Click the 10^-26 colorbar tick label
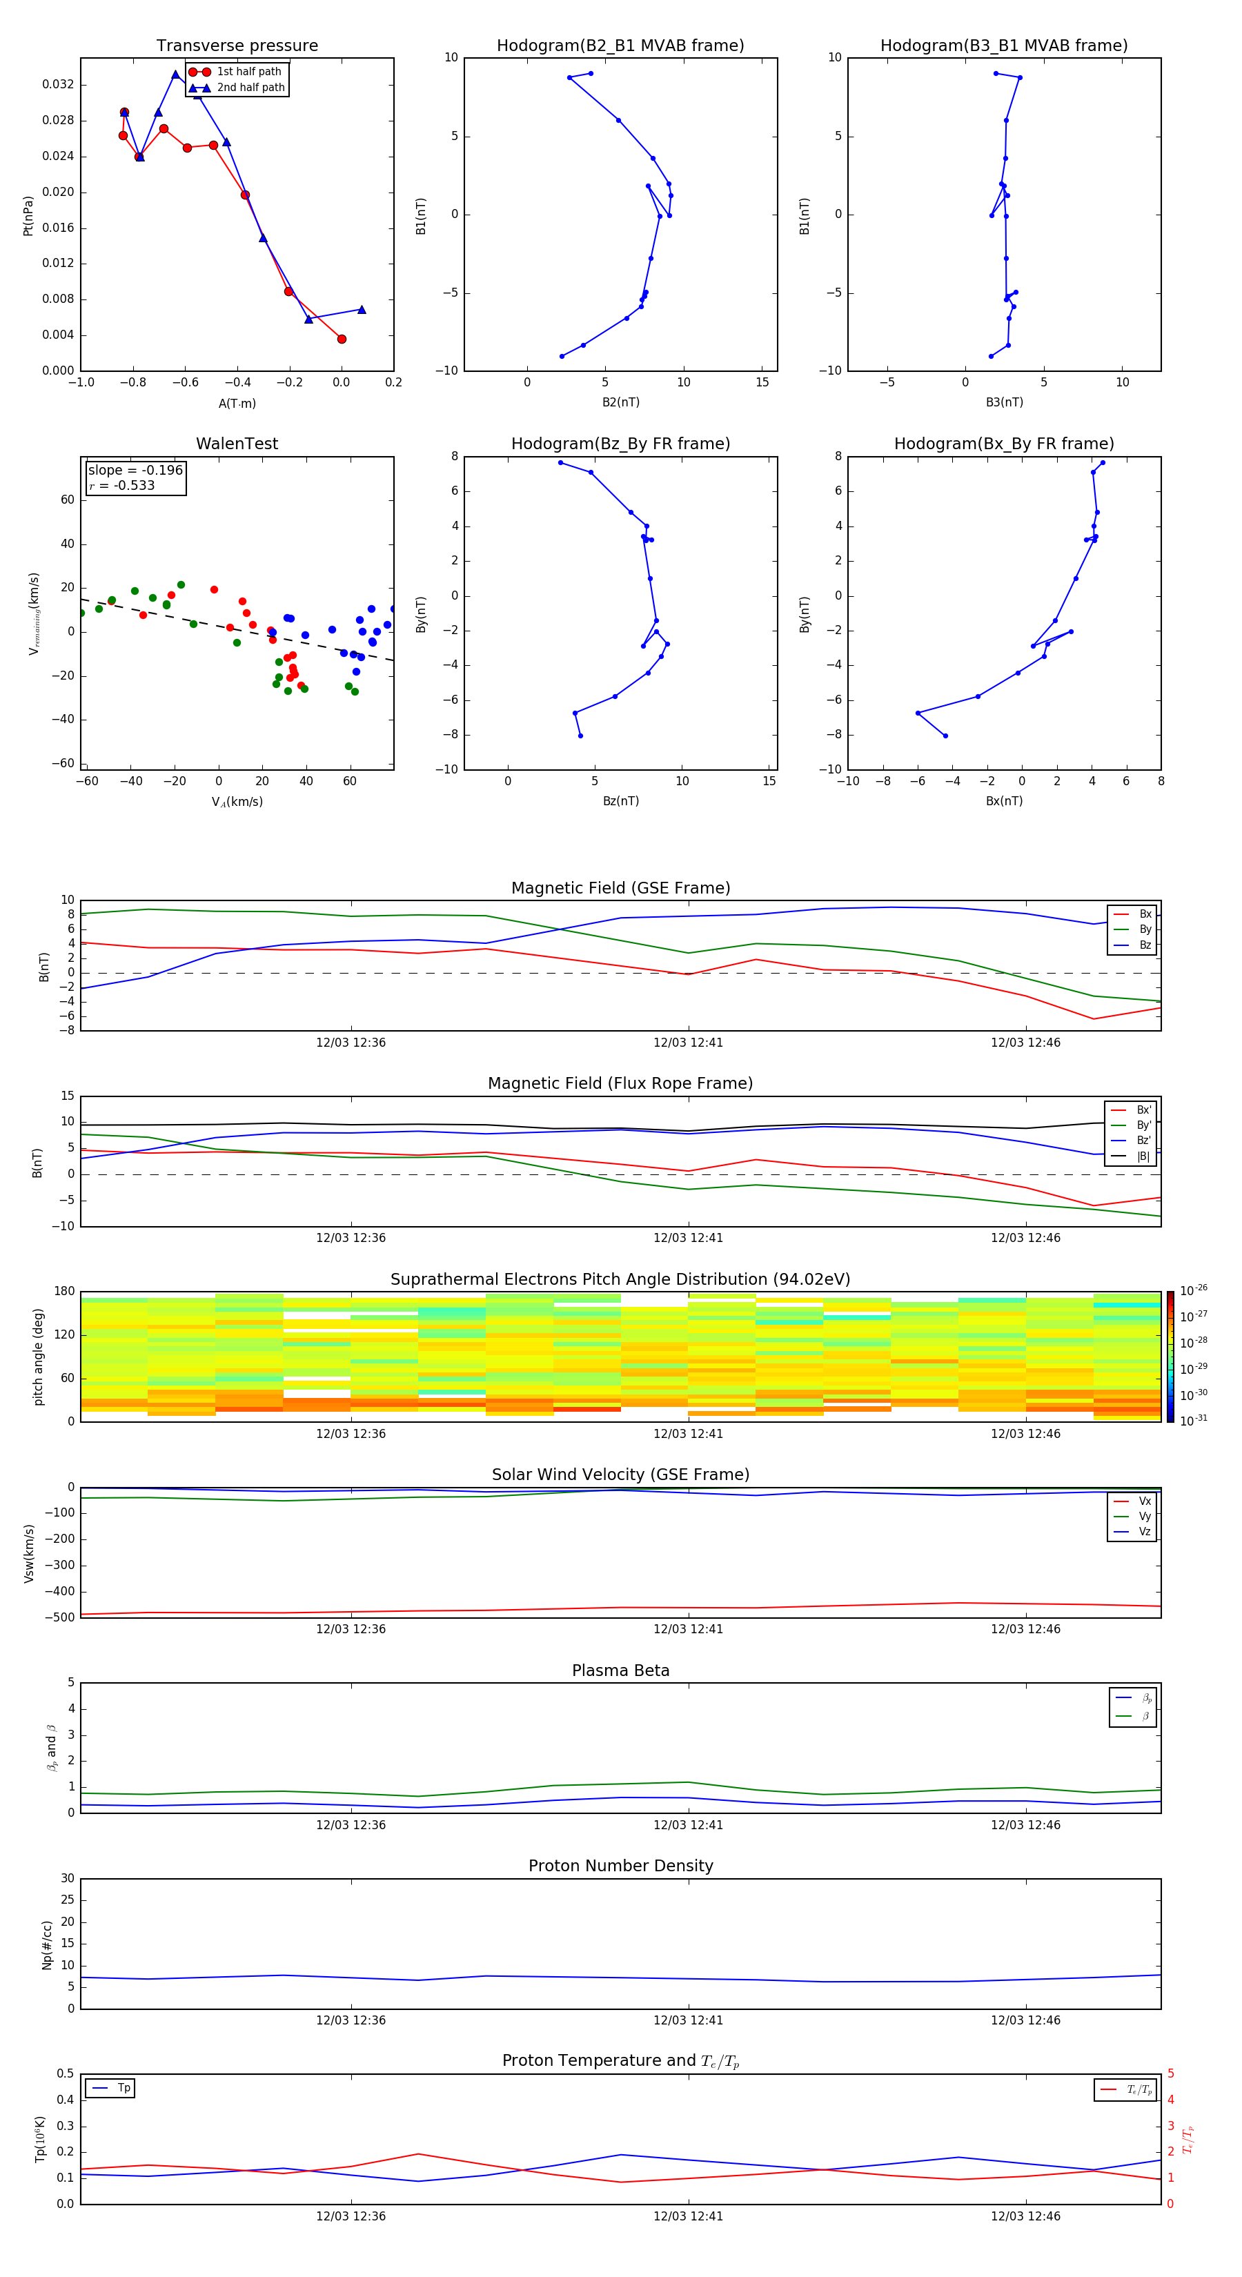Image resolution: width=1242 pixels, height=2277 pixels. click(1194, 1290)
